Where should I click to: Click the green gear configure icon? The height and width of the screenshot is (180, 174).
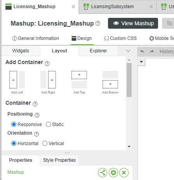point(113,173)
